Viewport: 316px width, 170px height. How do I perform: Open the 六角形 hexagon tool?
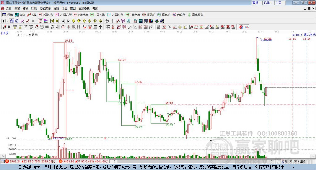click(179, 15)
